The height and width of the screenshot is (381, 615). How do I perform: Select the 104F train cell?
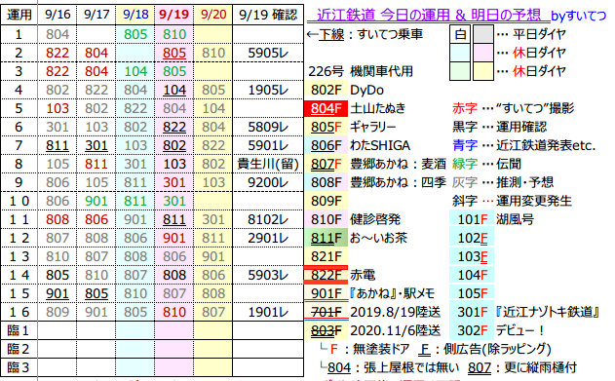tap(472, 275)
